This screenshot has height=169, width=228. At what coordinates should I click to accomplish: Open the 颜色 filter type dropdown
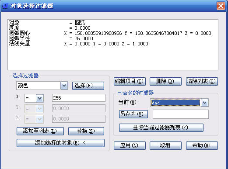pyautogui.click(x=64, y=86)
